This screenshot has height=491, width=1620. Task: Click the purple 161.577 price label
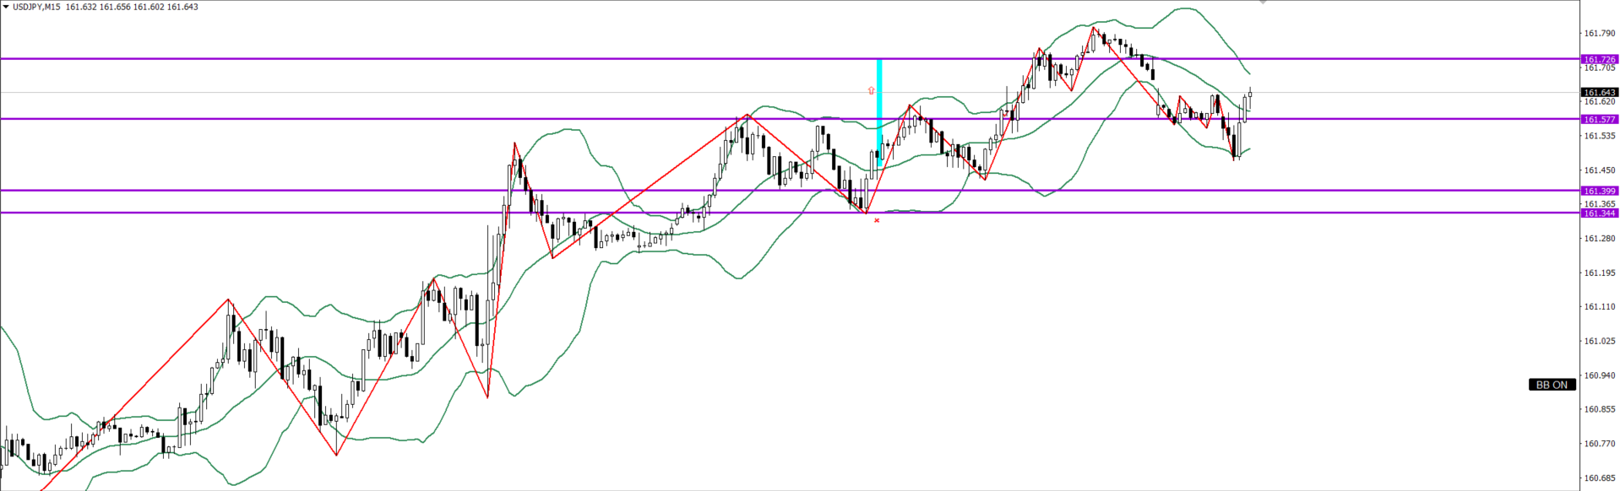tap(1599, 120)
